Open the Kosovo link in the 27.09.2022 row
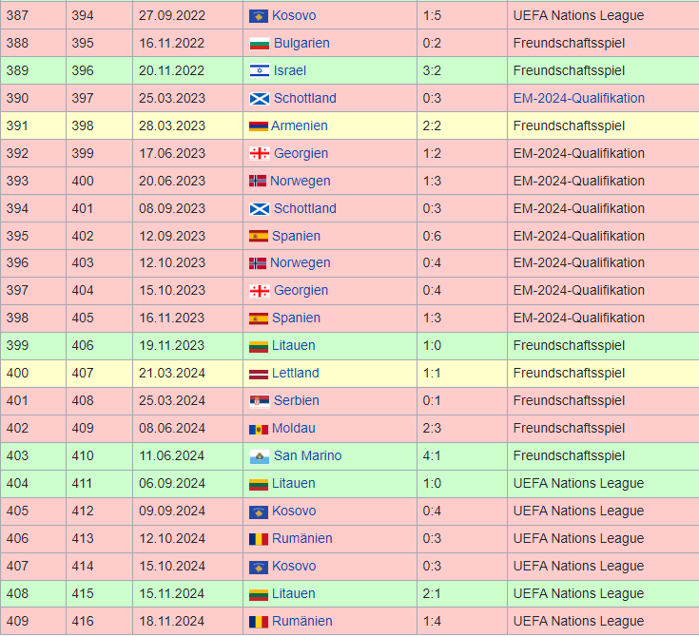The height and width of the screenshot is (637, 699). [x=294, y=15]
